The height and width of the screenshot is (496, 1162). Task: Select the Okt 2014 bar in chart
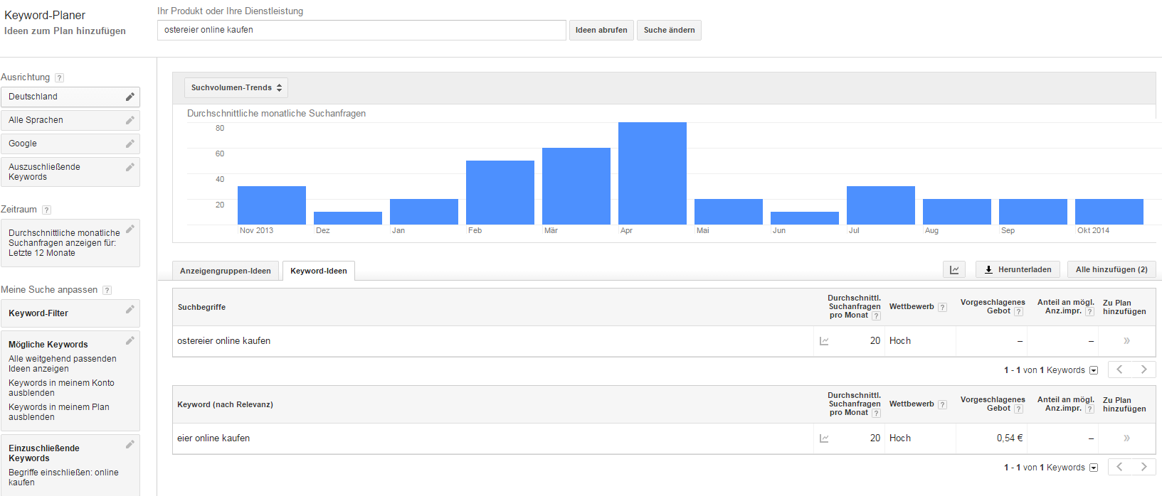1109,212
